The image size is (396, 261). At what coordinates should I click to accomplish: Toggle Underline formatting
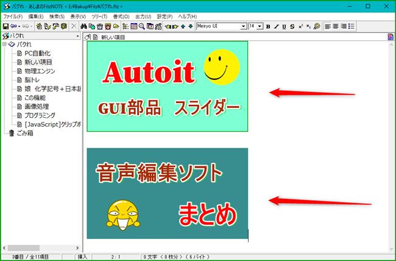click(x=284, y=27)
